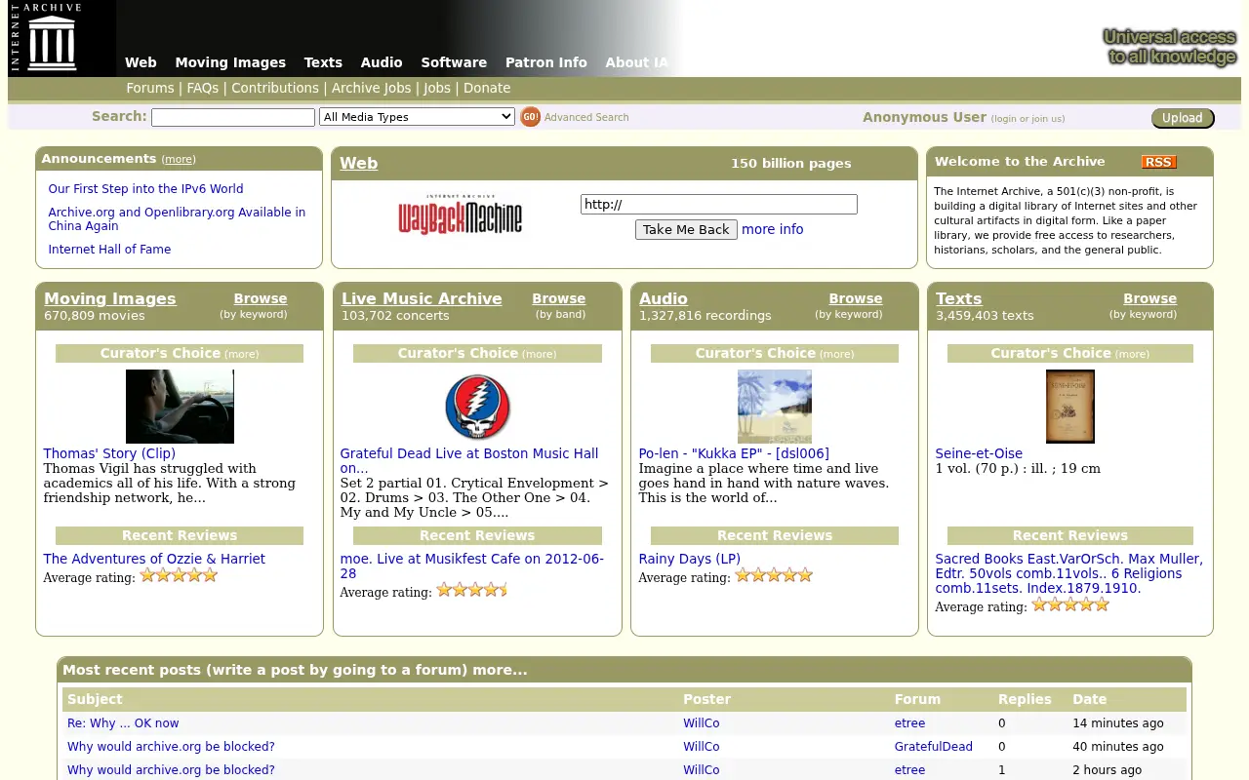Open the Thomas' Story (Clip) title link
Image resolution: width=1249 pixels, height=780 pixels.
(109, 453)
